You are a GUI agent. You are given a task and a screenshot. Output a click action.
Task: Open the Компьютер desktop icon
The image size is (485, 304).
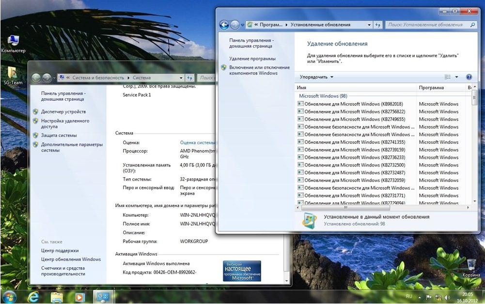[x=13, y=44]
